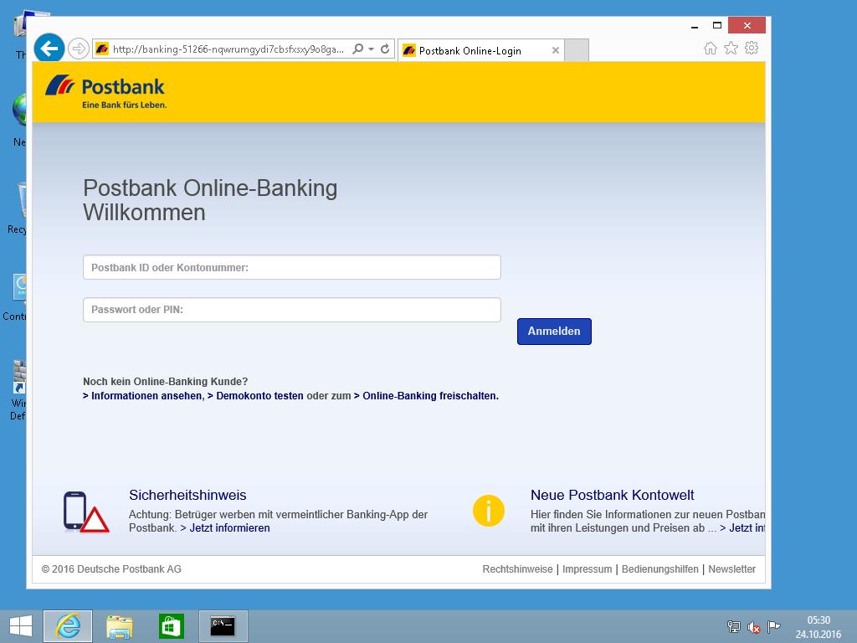Open Command Prompt taskbar icon
Screen dimensions: 857x643
(x=223, y=626)
